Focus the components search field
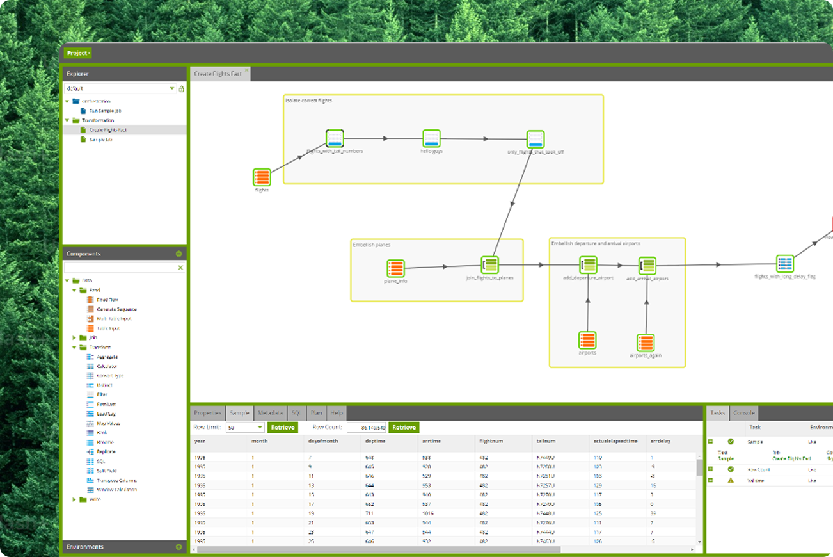 click(120, 268)
